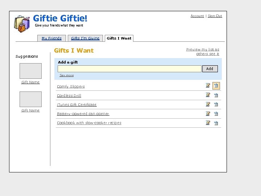Image resolution: width=261 pixels, height=196 pixels.
Task: Click the Sign Out link
Action: tap(215, 16)
